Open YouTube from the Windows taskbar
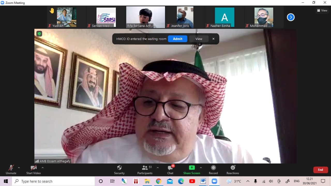This screenshot has width=331, height=186. (192, 181)
